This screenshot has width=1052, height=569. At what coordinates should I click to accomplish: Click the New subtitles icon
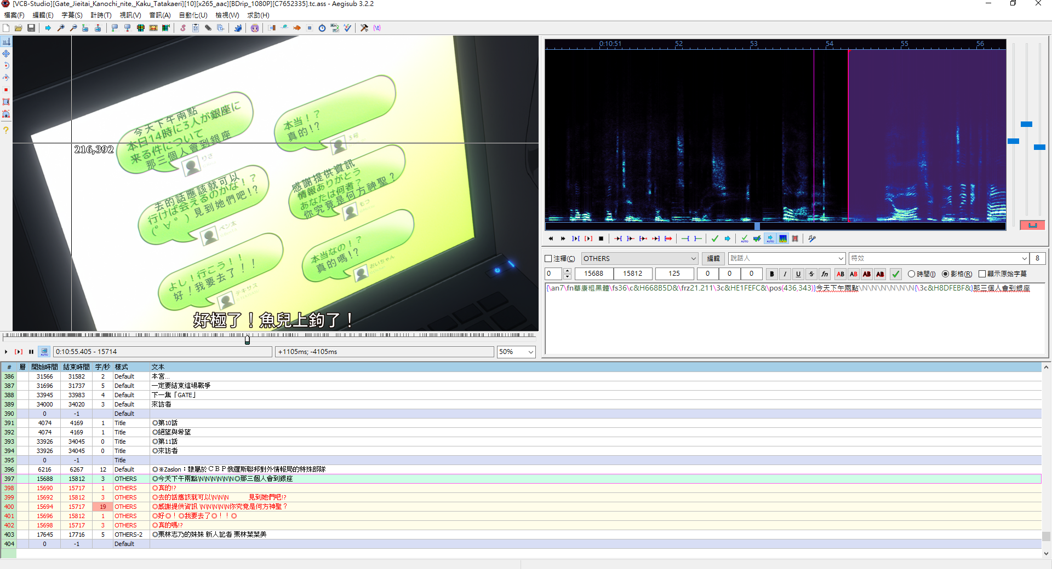6,28
